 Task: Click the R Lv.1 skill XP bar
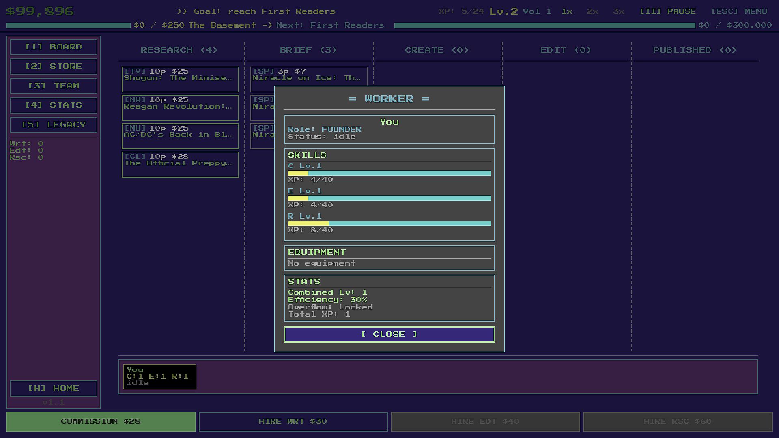[389, 223]
